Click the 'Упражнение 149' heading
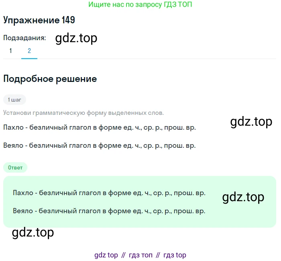281x261 pixels. tap(39, 20)
